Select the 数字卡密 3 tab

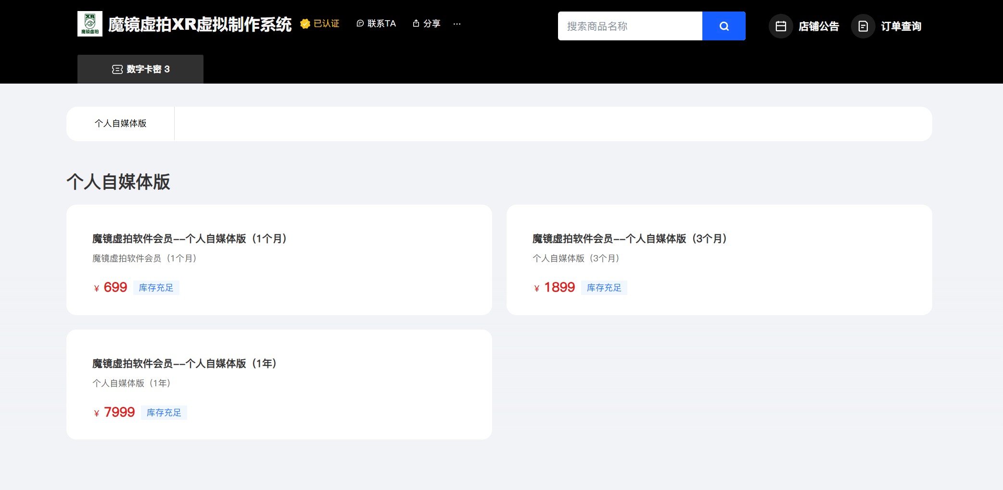pos(140,69)
